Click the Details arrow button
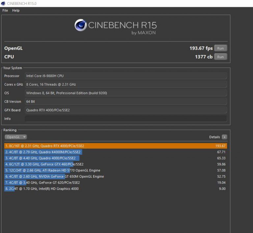253x233 pixels. [224, 137]
